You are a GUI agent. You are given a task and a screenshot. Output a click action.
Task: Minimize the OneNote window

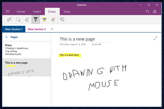(x=140, y=5)
